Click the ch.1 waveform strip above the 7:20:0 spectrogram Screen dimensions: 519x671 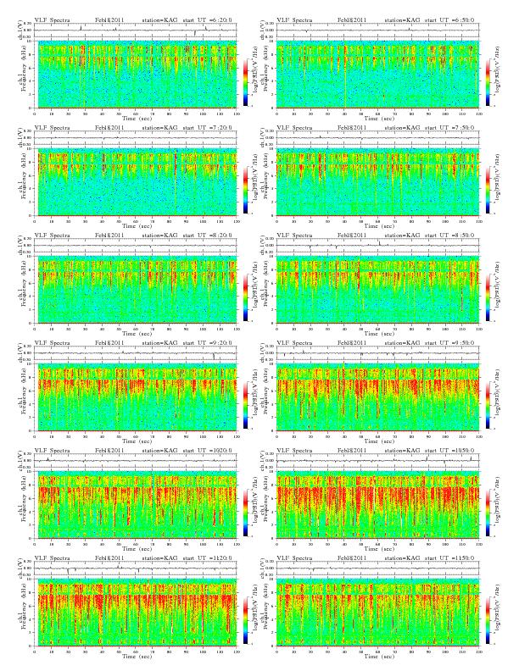point(136,138)
